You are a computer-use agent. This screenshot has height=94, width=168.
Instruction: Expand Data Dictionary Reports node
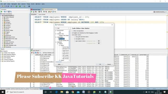click(x=1, y=55)
